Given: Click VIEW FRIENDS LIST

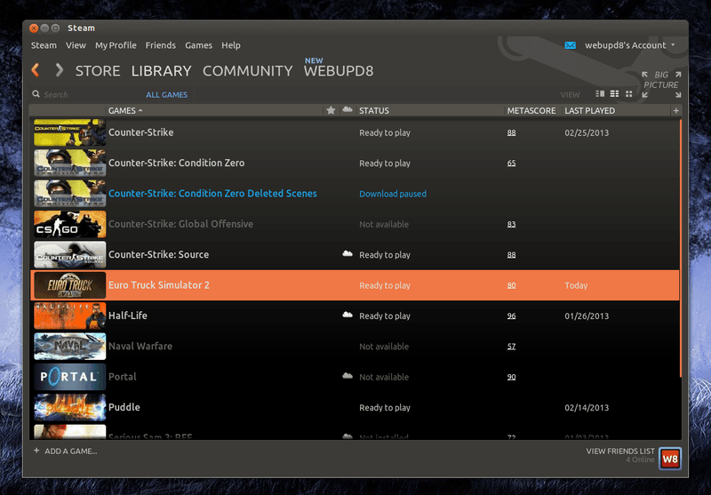Looking at the screenshot, I should coord(620,451).
